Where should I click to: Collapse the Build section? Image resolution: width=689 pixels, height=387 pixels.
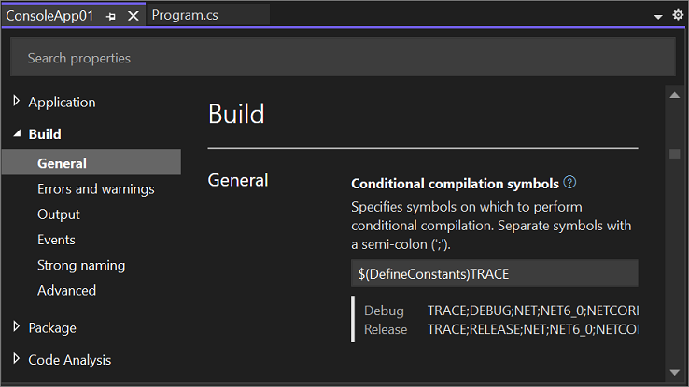click(17, 133)
